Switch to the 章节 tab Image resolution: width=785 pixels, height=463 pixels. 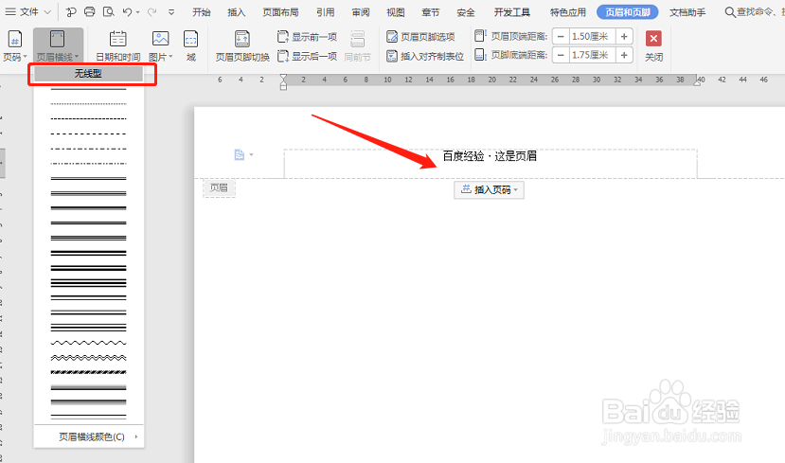click(x=431, y=12)
